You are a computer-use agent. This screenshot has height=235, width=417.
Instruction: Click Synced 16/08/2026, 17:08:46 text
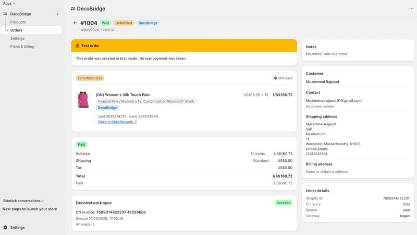click(x=100, y=218)
